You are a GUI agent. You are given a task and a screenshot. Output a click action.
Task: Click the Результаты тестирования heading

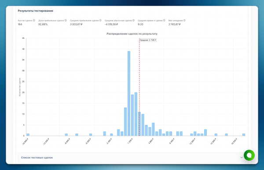click(x=36, y=11)
